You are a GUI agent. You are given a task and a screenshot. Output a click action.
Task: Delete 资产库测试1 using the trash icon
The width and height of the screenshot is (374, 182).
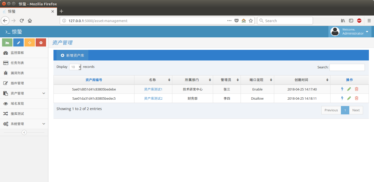(356, 89)
